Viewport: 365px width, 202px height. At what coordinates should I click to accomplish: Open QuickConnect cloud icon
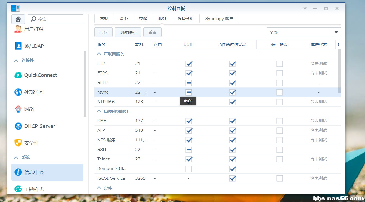click(18, 75)
